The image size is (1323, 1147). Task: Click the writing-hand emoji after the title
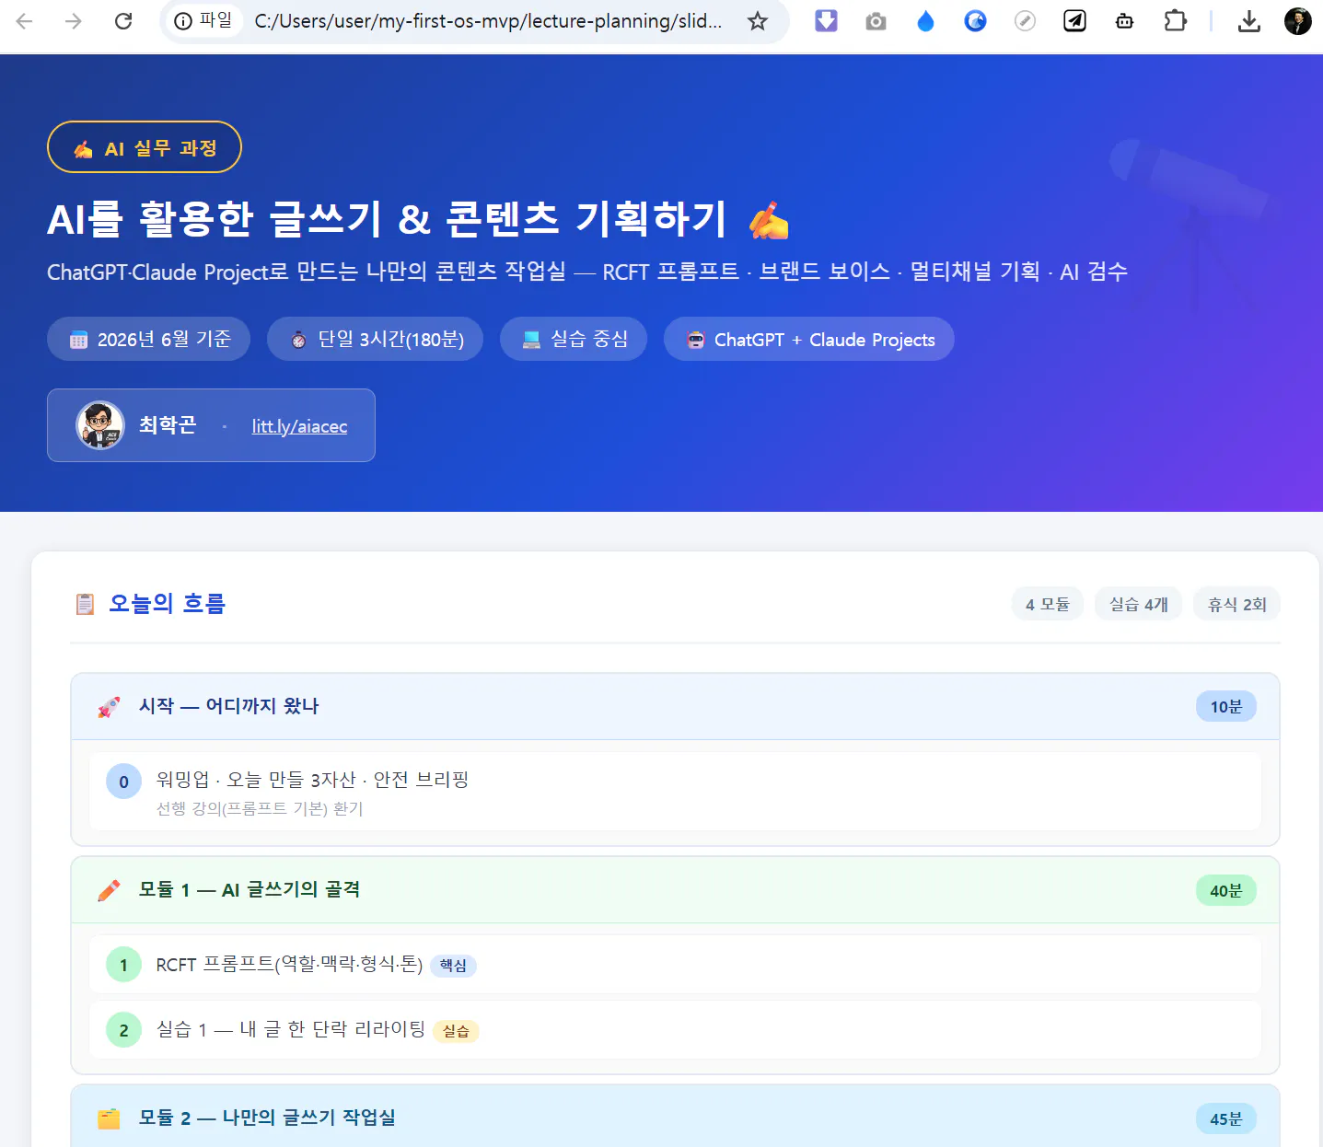coord(769,220)
